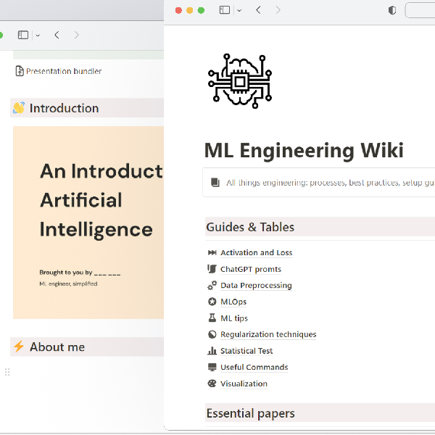The width and height of the screenshot is (435, 435).
Task: Click the brain circuit page icon
Action: tap(240, 80)
